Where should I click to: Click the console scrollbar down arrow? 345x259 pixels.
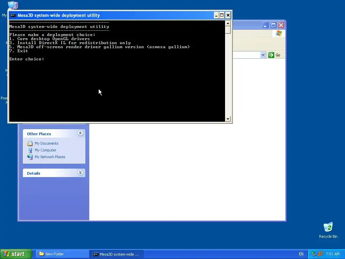(228, 119)
